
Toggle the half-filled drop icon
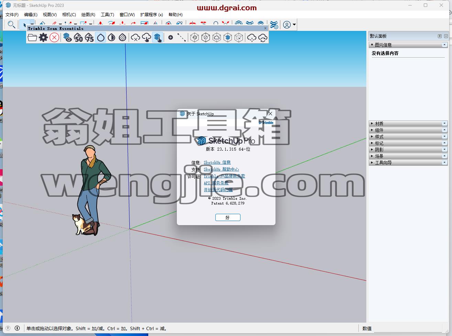tap(111, 37)
